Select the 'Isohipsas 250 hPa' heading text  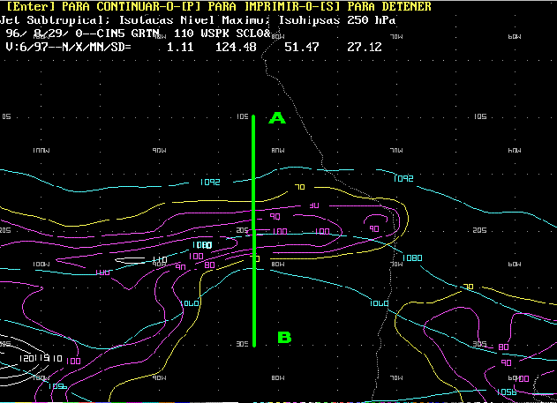pyautogui.click(x=336, y=20)
